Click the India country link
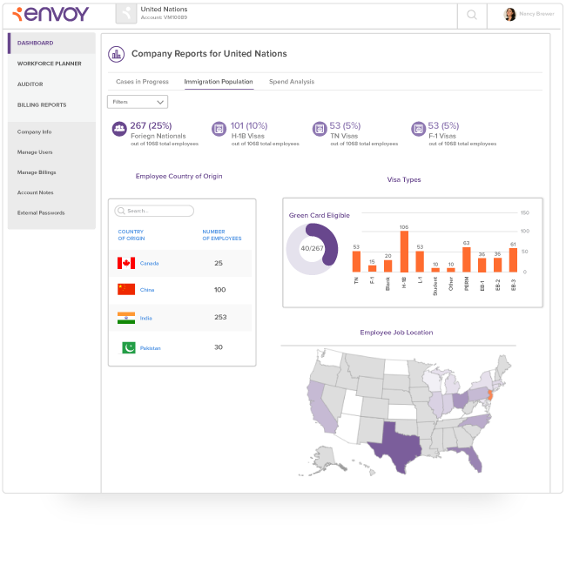The image size is (566, 585). (146, 319)
